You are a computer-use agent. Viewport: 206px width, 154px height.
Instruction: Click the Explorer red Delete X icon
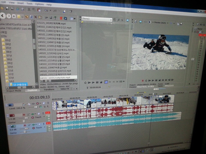pyautogui.click(x=36, y=17)
